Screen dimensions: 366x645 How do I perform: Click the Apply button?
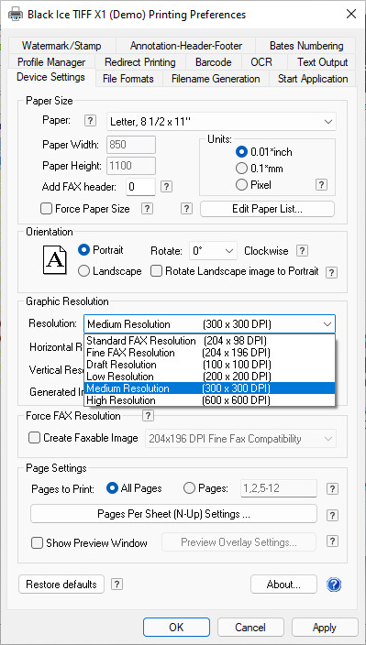325,628
